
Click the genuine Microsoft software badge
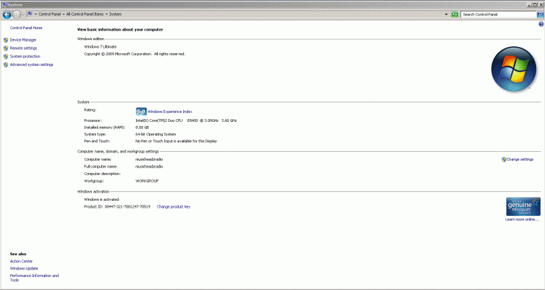[523, 207]
